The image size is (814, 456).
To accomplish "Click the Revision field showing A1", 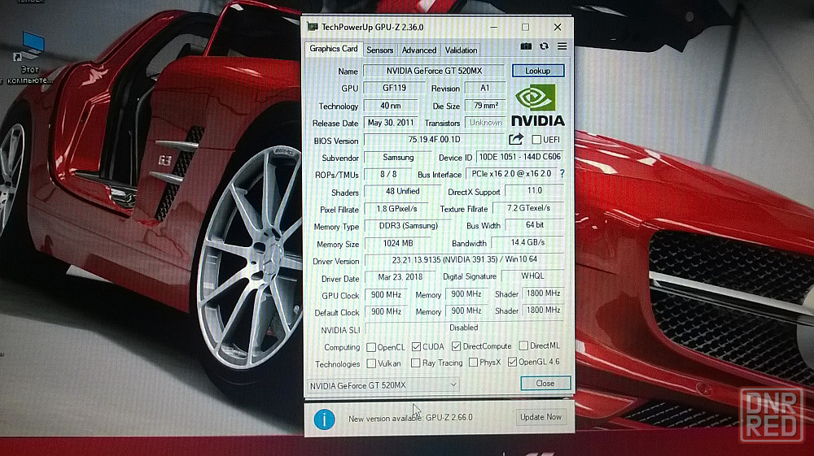I will click(484, 88).
